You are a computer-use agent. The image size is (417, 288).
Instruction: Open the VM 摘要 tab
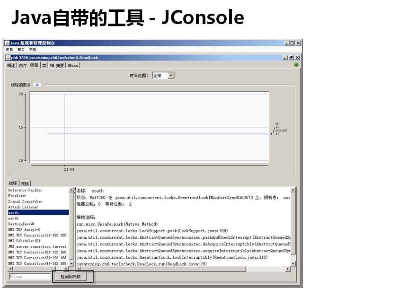coord(57,65)
